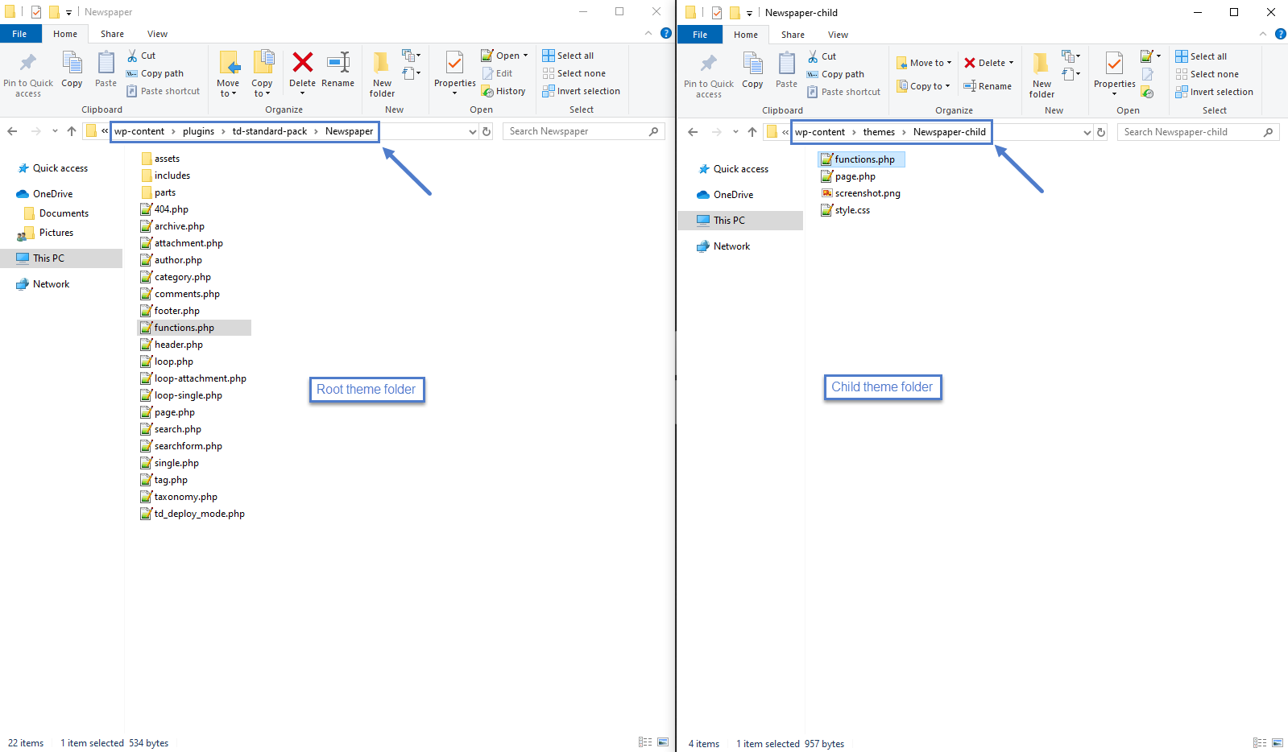
Task: Collapse the ribbon in Newspaper-child window
Action: [1263, 34]
